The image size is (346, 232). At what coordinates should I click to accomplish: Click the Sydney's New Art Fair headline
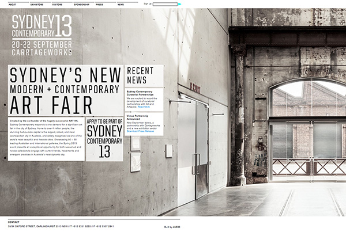pyautogui.click(x=66, y=90)
